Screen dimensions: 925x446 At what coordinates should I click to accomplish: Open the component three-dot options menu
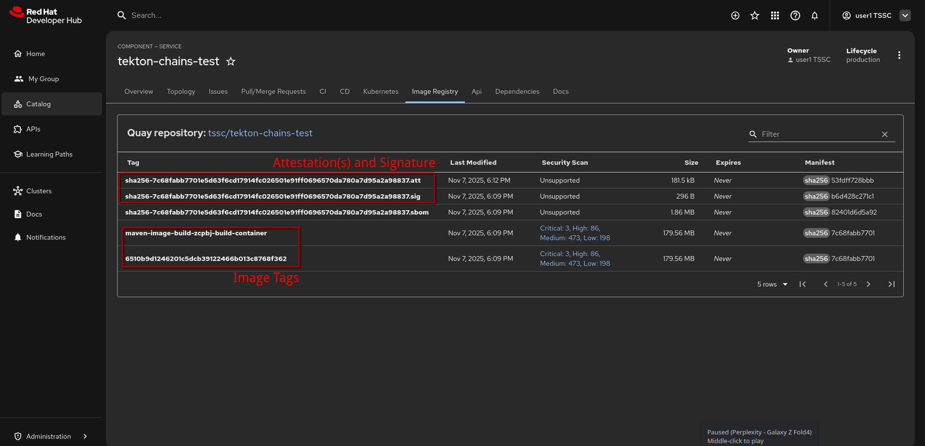pos(899,55)
